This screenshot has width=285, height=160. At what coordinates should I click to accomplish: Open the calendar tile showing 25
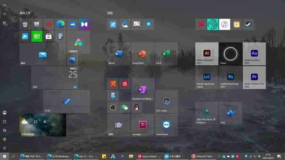[x=54, y=77]
